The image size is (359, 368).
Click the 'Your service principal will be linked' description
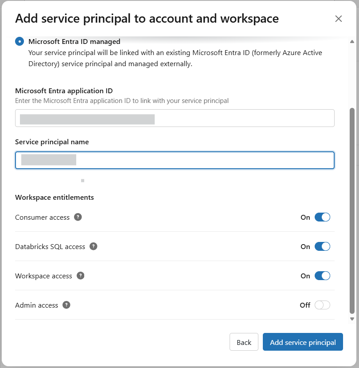175,58
